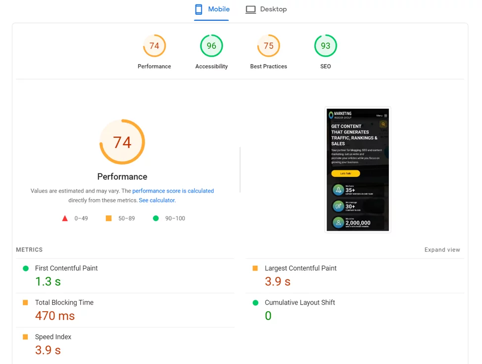Click the '470 ms' value
Viewport: 482px width, 364px height.
pos(55,316)
